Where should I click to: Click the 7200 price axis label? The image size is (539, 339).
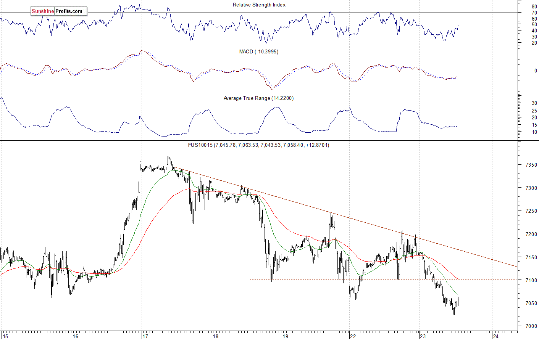point(531,234)
